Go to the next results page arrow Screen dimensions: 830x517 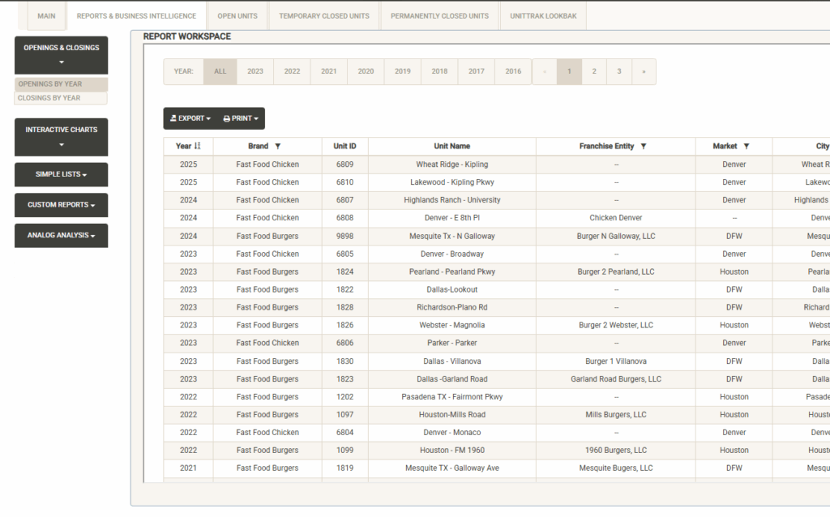[644, 71]
